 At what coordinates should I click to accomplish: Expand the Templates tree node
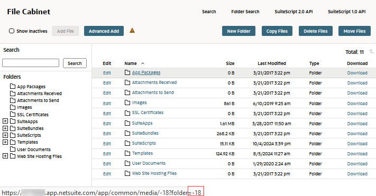[5, 142]
